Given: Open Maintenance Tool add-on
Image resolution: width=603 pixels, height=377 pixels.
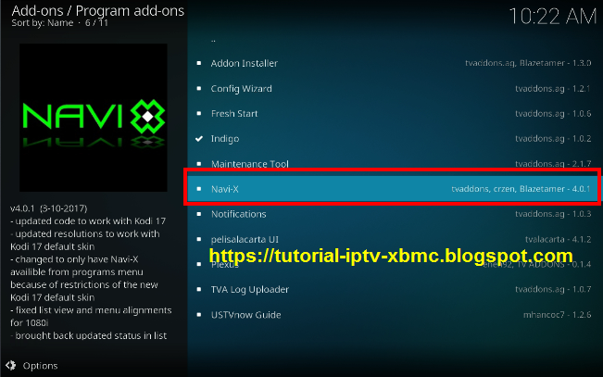Looking at the screenshot, I should (393, 164).
